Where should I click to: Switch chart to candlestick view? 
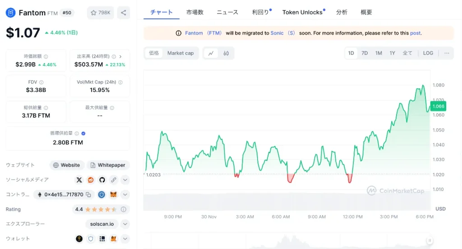[x=226, y=53]
